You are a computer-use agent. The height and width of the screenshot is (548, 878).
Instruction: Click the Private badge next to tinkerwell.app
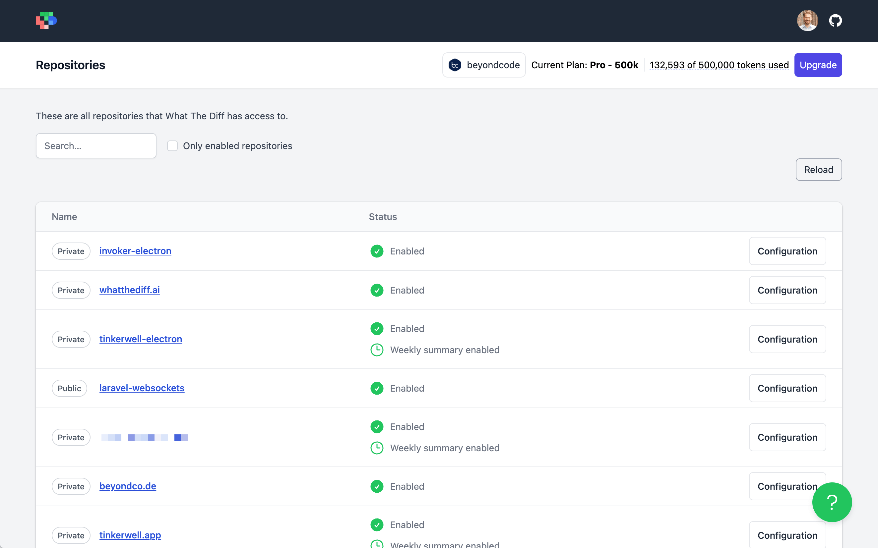pos(71,535)
